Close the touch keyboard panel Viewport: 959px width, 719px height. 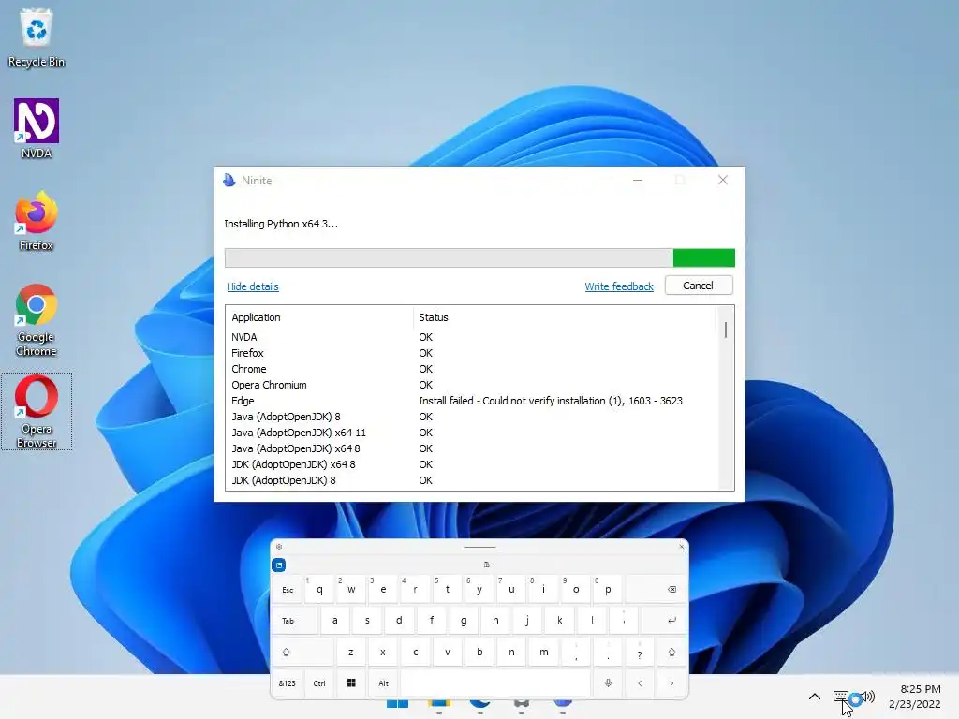pyautogui.click(x=682, y=546)
